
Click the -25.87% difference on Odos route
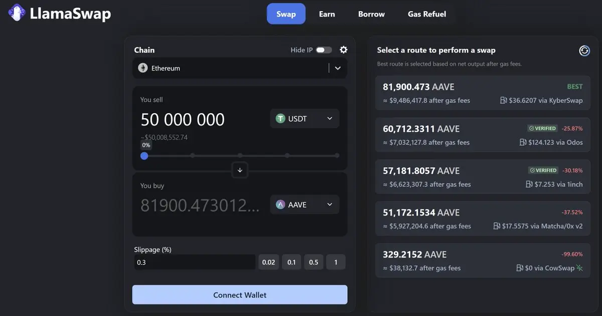click(x=572, y=128)
